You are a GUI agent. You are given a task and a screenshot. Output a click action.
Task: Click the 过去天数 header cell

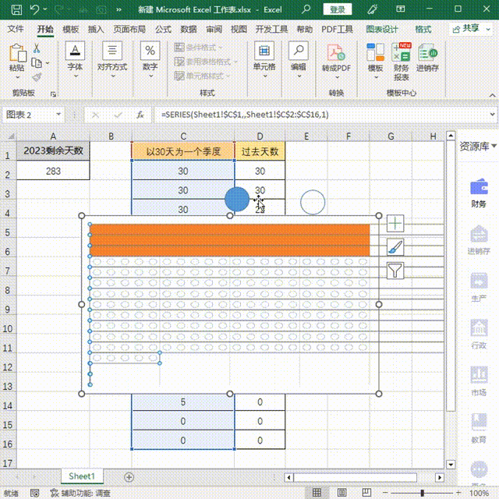point(260,151)
